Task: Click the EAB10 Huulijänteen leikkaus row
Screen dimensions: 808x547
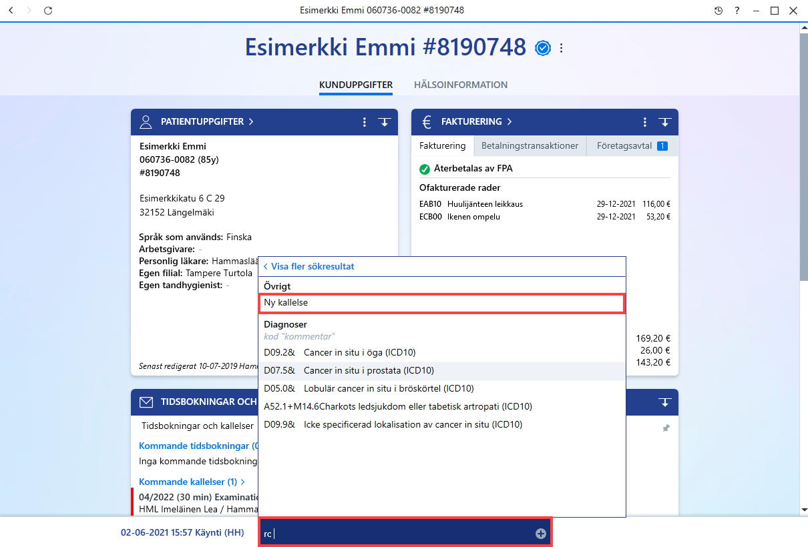Action: [x=545, y=204]
